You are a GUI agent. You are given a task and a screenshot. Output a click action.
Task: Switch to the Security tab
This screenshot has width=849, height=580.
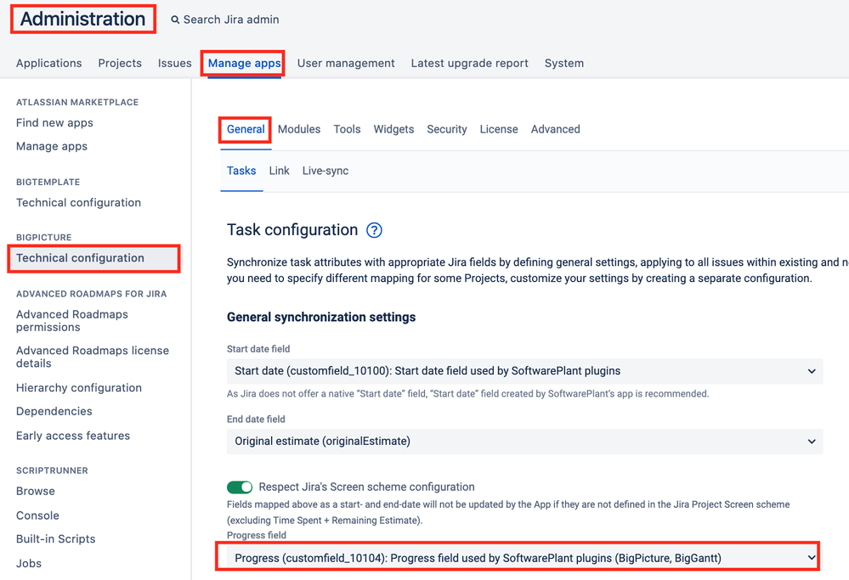click(x=447, y=129)
